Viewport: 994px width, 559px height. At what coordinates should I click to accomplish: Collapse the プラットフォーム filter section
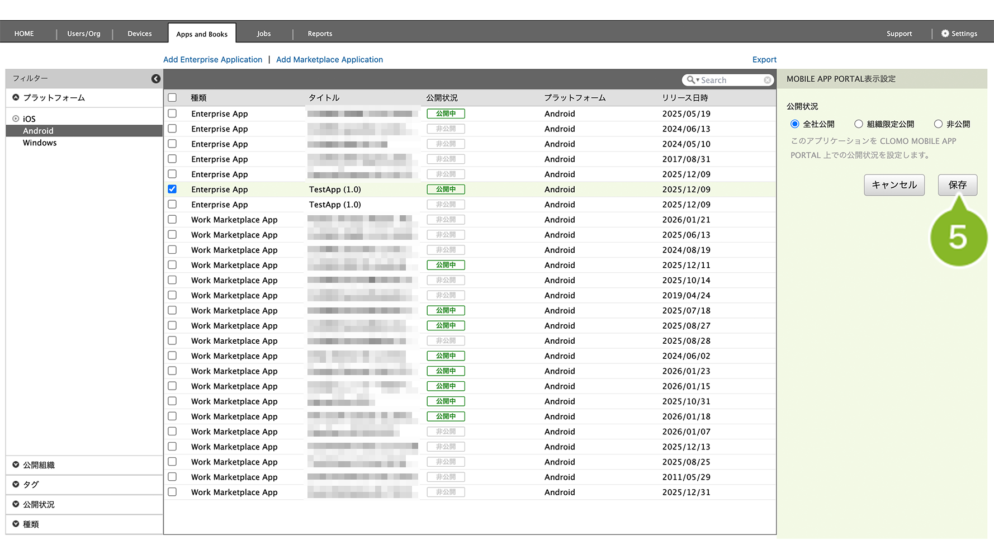pos(16,97)
